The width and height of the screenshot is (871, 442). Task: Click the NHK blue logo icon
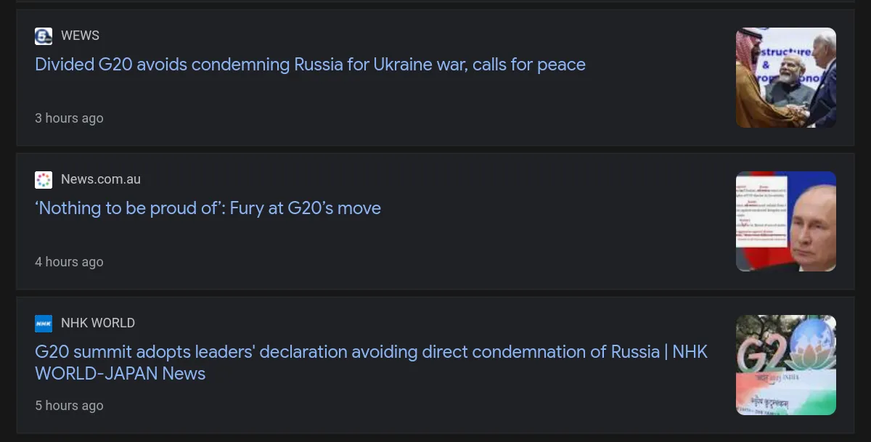(44, 324)
